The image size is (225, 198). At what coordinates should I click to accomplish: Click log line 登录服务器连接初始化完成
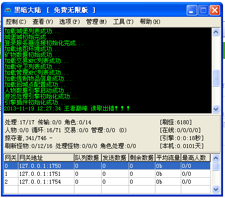[x=44, y=43]
